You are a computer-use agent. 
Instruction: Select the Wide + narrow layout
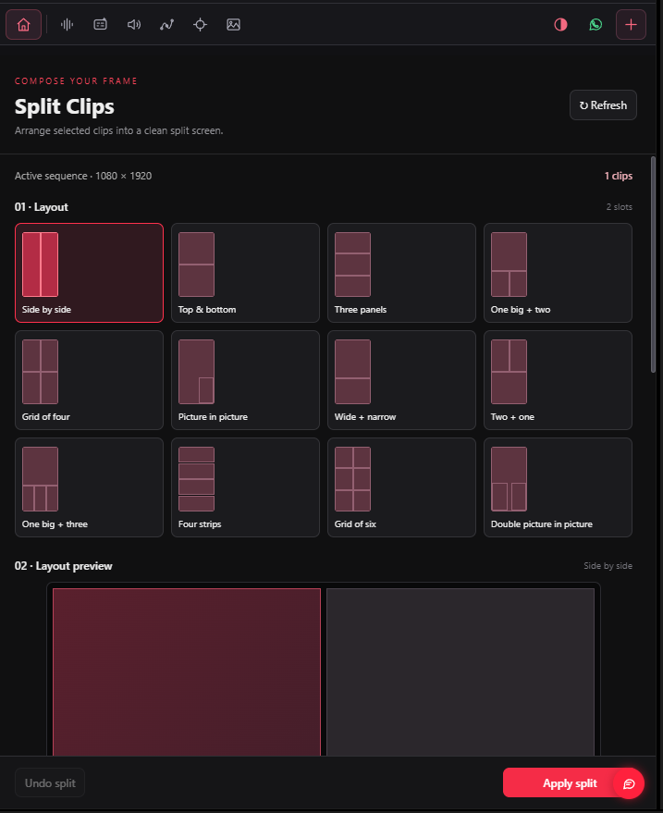point(401,380)
